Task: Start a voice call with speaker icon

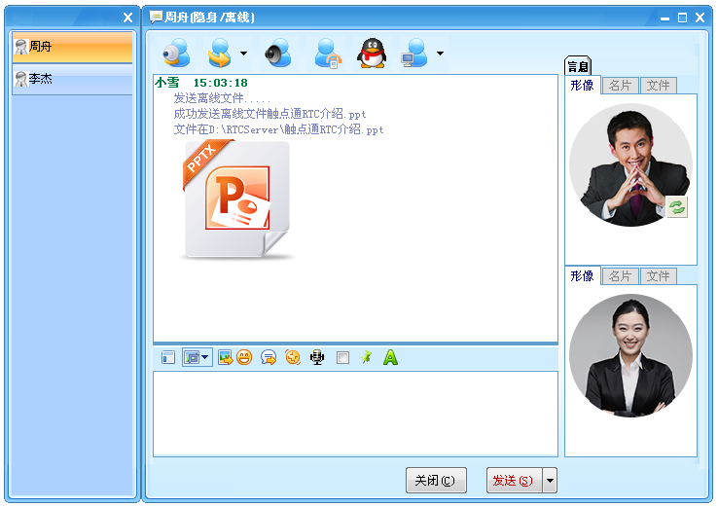Action: (x=278, y=53)
